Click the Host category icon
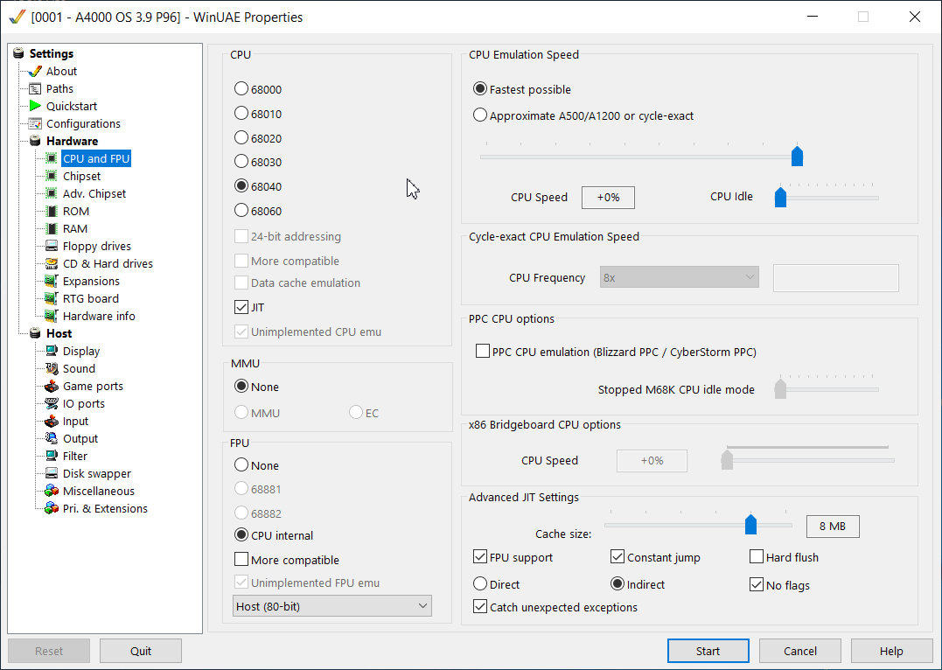 [35, 333]
